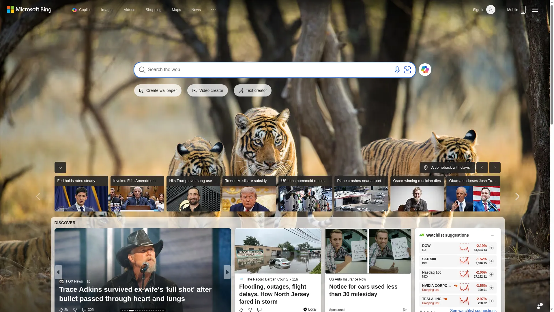The image size is (554, 312).
Task: Click the Sign in link
Action: (478, 10)
